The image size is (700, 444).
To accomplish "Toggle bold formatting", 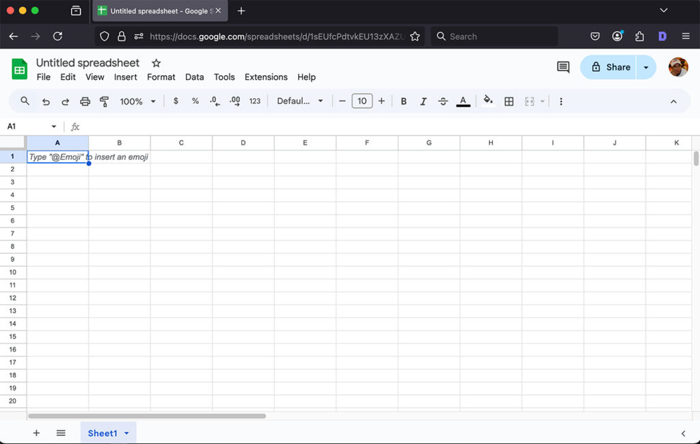I will pyautogui.click(x=403, y=101).
